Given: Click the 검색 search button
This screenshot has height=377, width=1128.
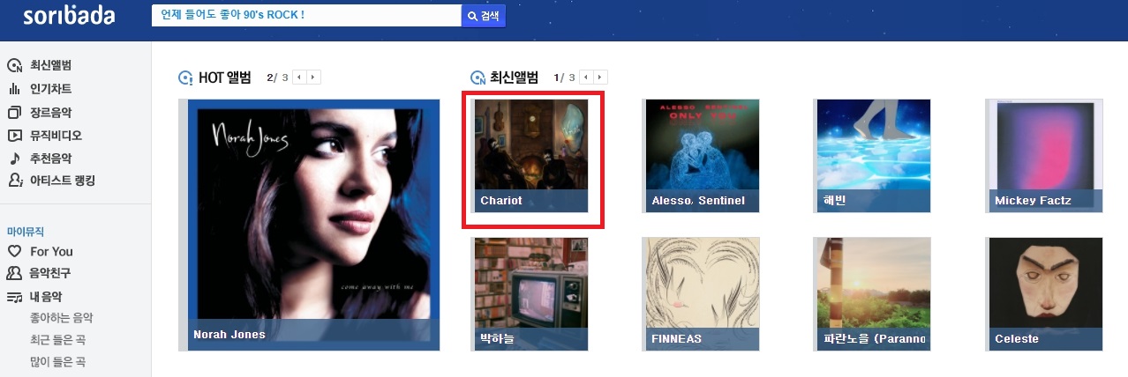Looking at the screenshot, I should 484,16.
